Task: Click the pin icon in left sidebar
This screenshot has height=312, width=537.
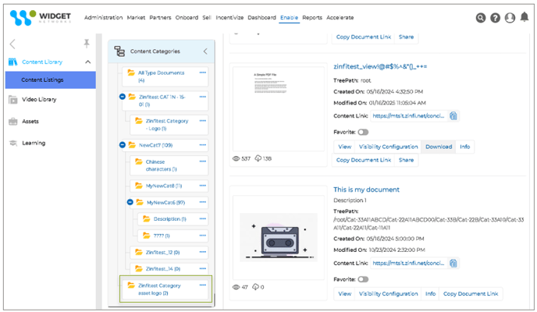Action: [x=87, y=44]
